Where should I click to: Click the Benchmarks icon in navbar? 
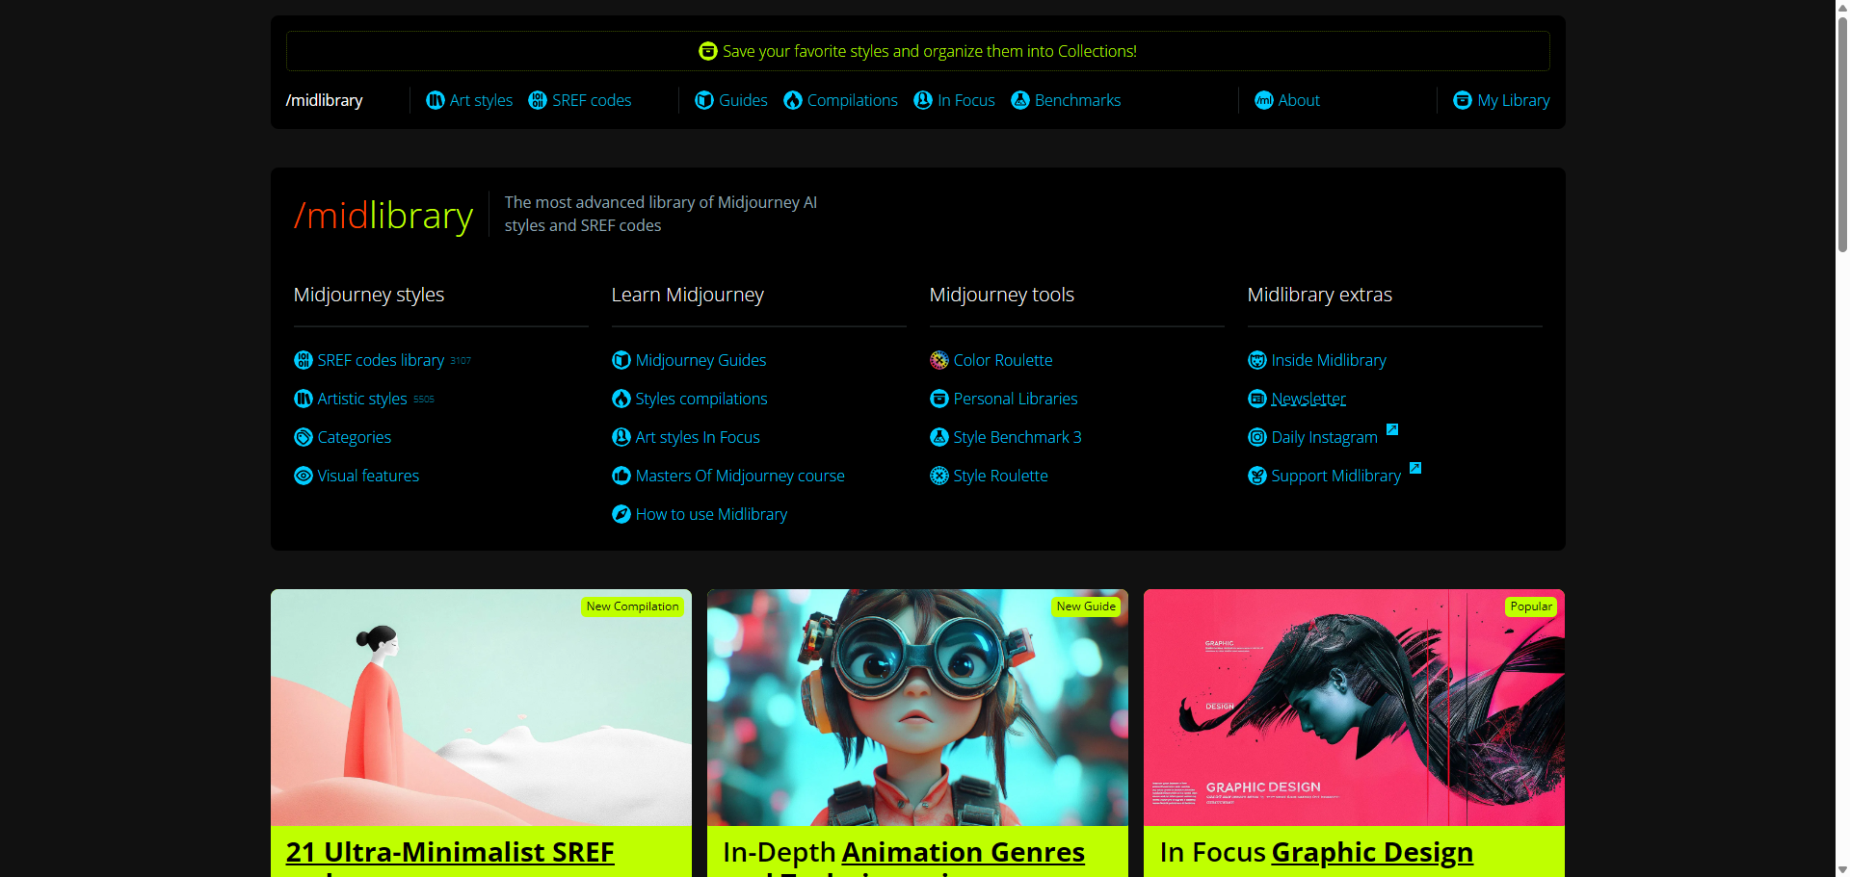tap(1020, 100)
